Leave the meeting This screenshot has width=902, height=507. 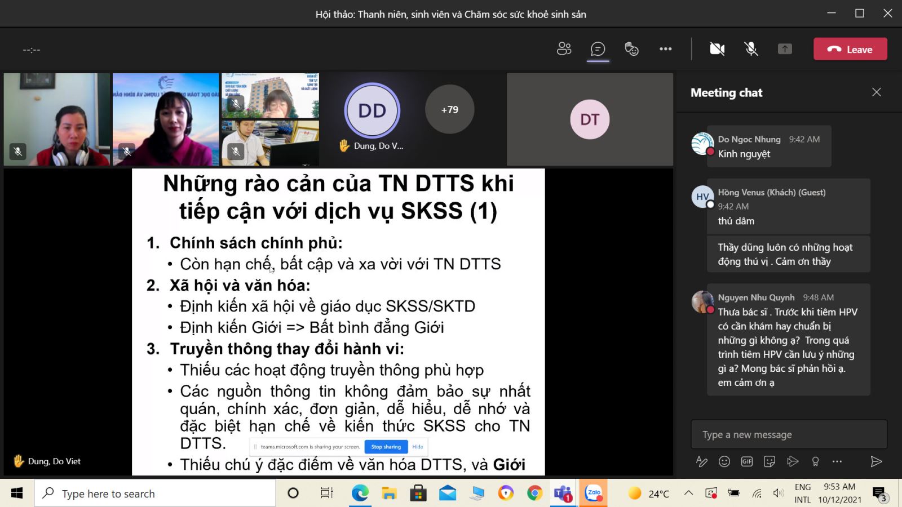(x=850, y=49)
